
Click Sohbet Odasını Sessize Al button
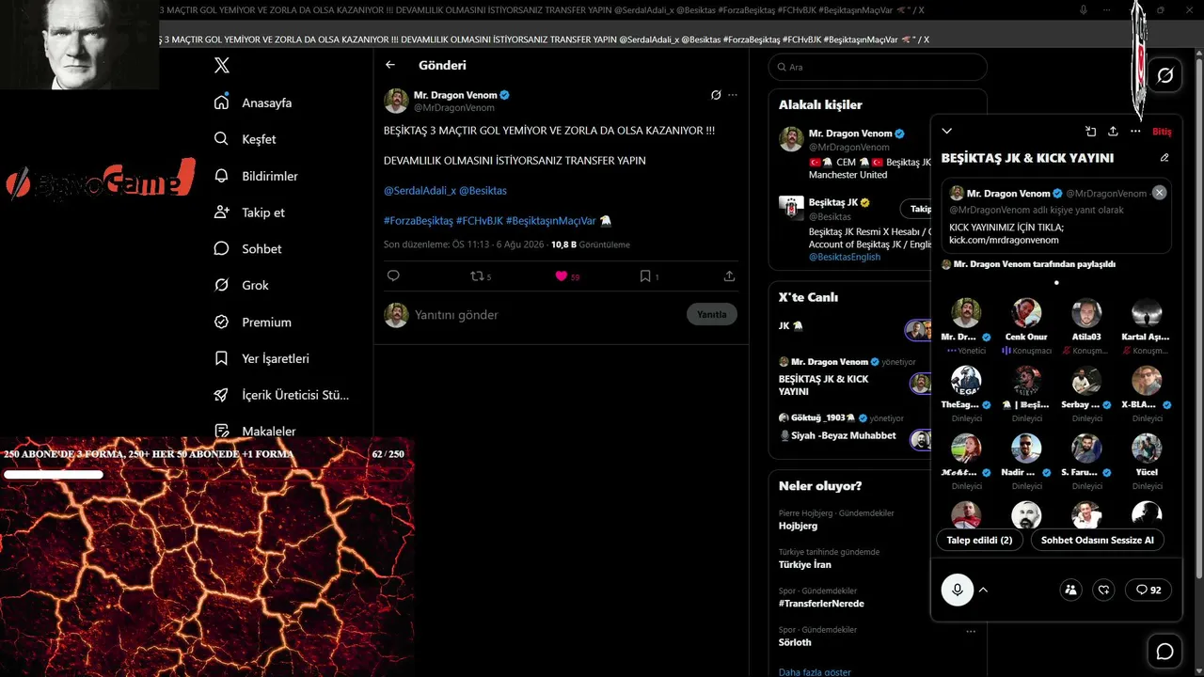tap(1097, 540)
